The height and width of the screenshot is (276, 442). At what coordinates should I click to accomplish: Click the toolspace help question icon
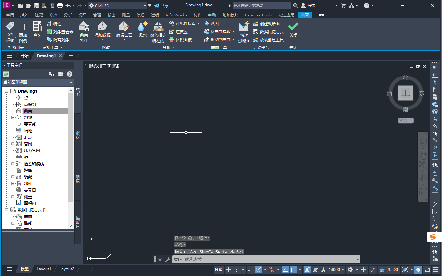tap(70, 74)
